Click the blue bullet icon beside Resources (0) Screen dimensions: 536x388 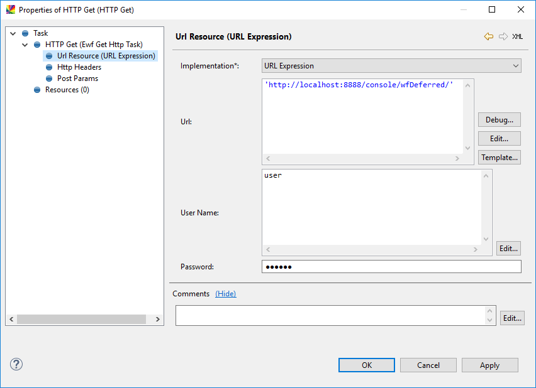36,89
